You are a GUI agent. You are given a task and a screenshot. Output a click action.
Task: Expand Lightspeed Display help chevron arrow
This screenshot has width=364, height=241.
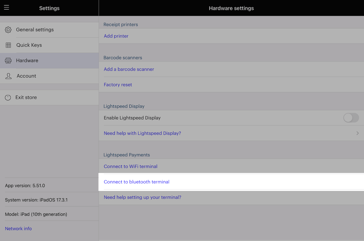(x=357, y=133)
